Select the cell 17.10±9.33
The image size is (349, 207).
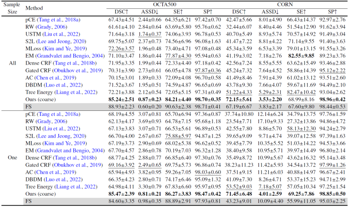coord(270,121)
